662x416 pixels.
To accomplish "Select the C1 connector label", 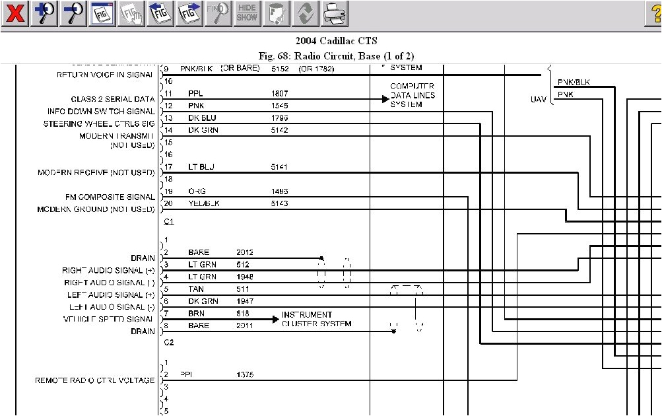I will (168, 222).
